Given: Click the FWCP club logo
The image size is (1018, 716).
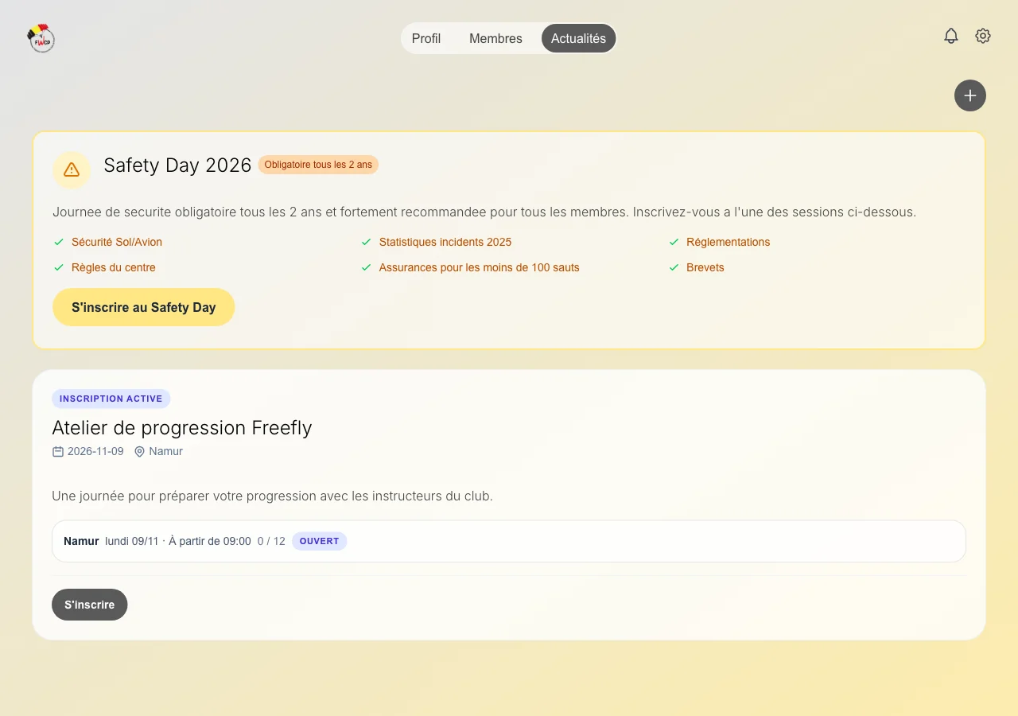Looking at the screenshot, I should pyautogui.click(x=41, y=38).
